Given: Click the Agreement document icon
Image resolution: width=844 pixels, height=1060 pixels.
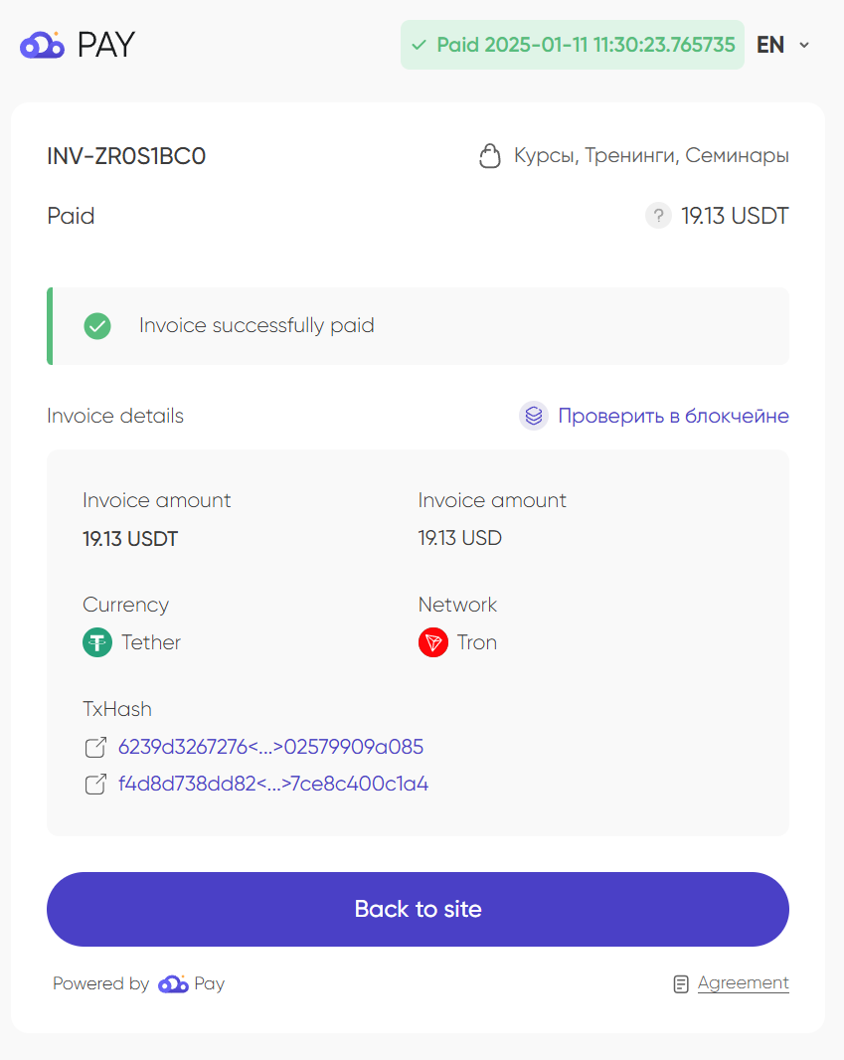Looking at the screenshot, I should [x=681, y=984].
